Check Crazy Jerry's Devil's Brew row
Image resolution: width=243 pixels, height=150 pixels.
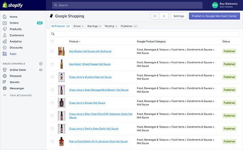[52, 129]
